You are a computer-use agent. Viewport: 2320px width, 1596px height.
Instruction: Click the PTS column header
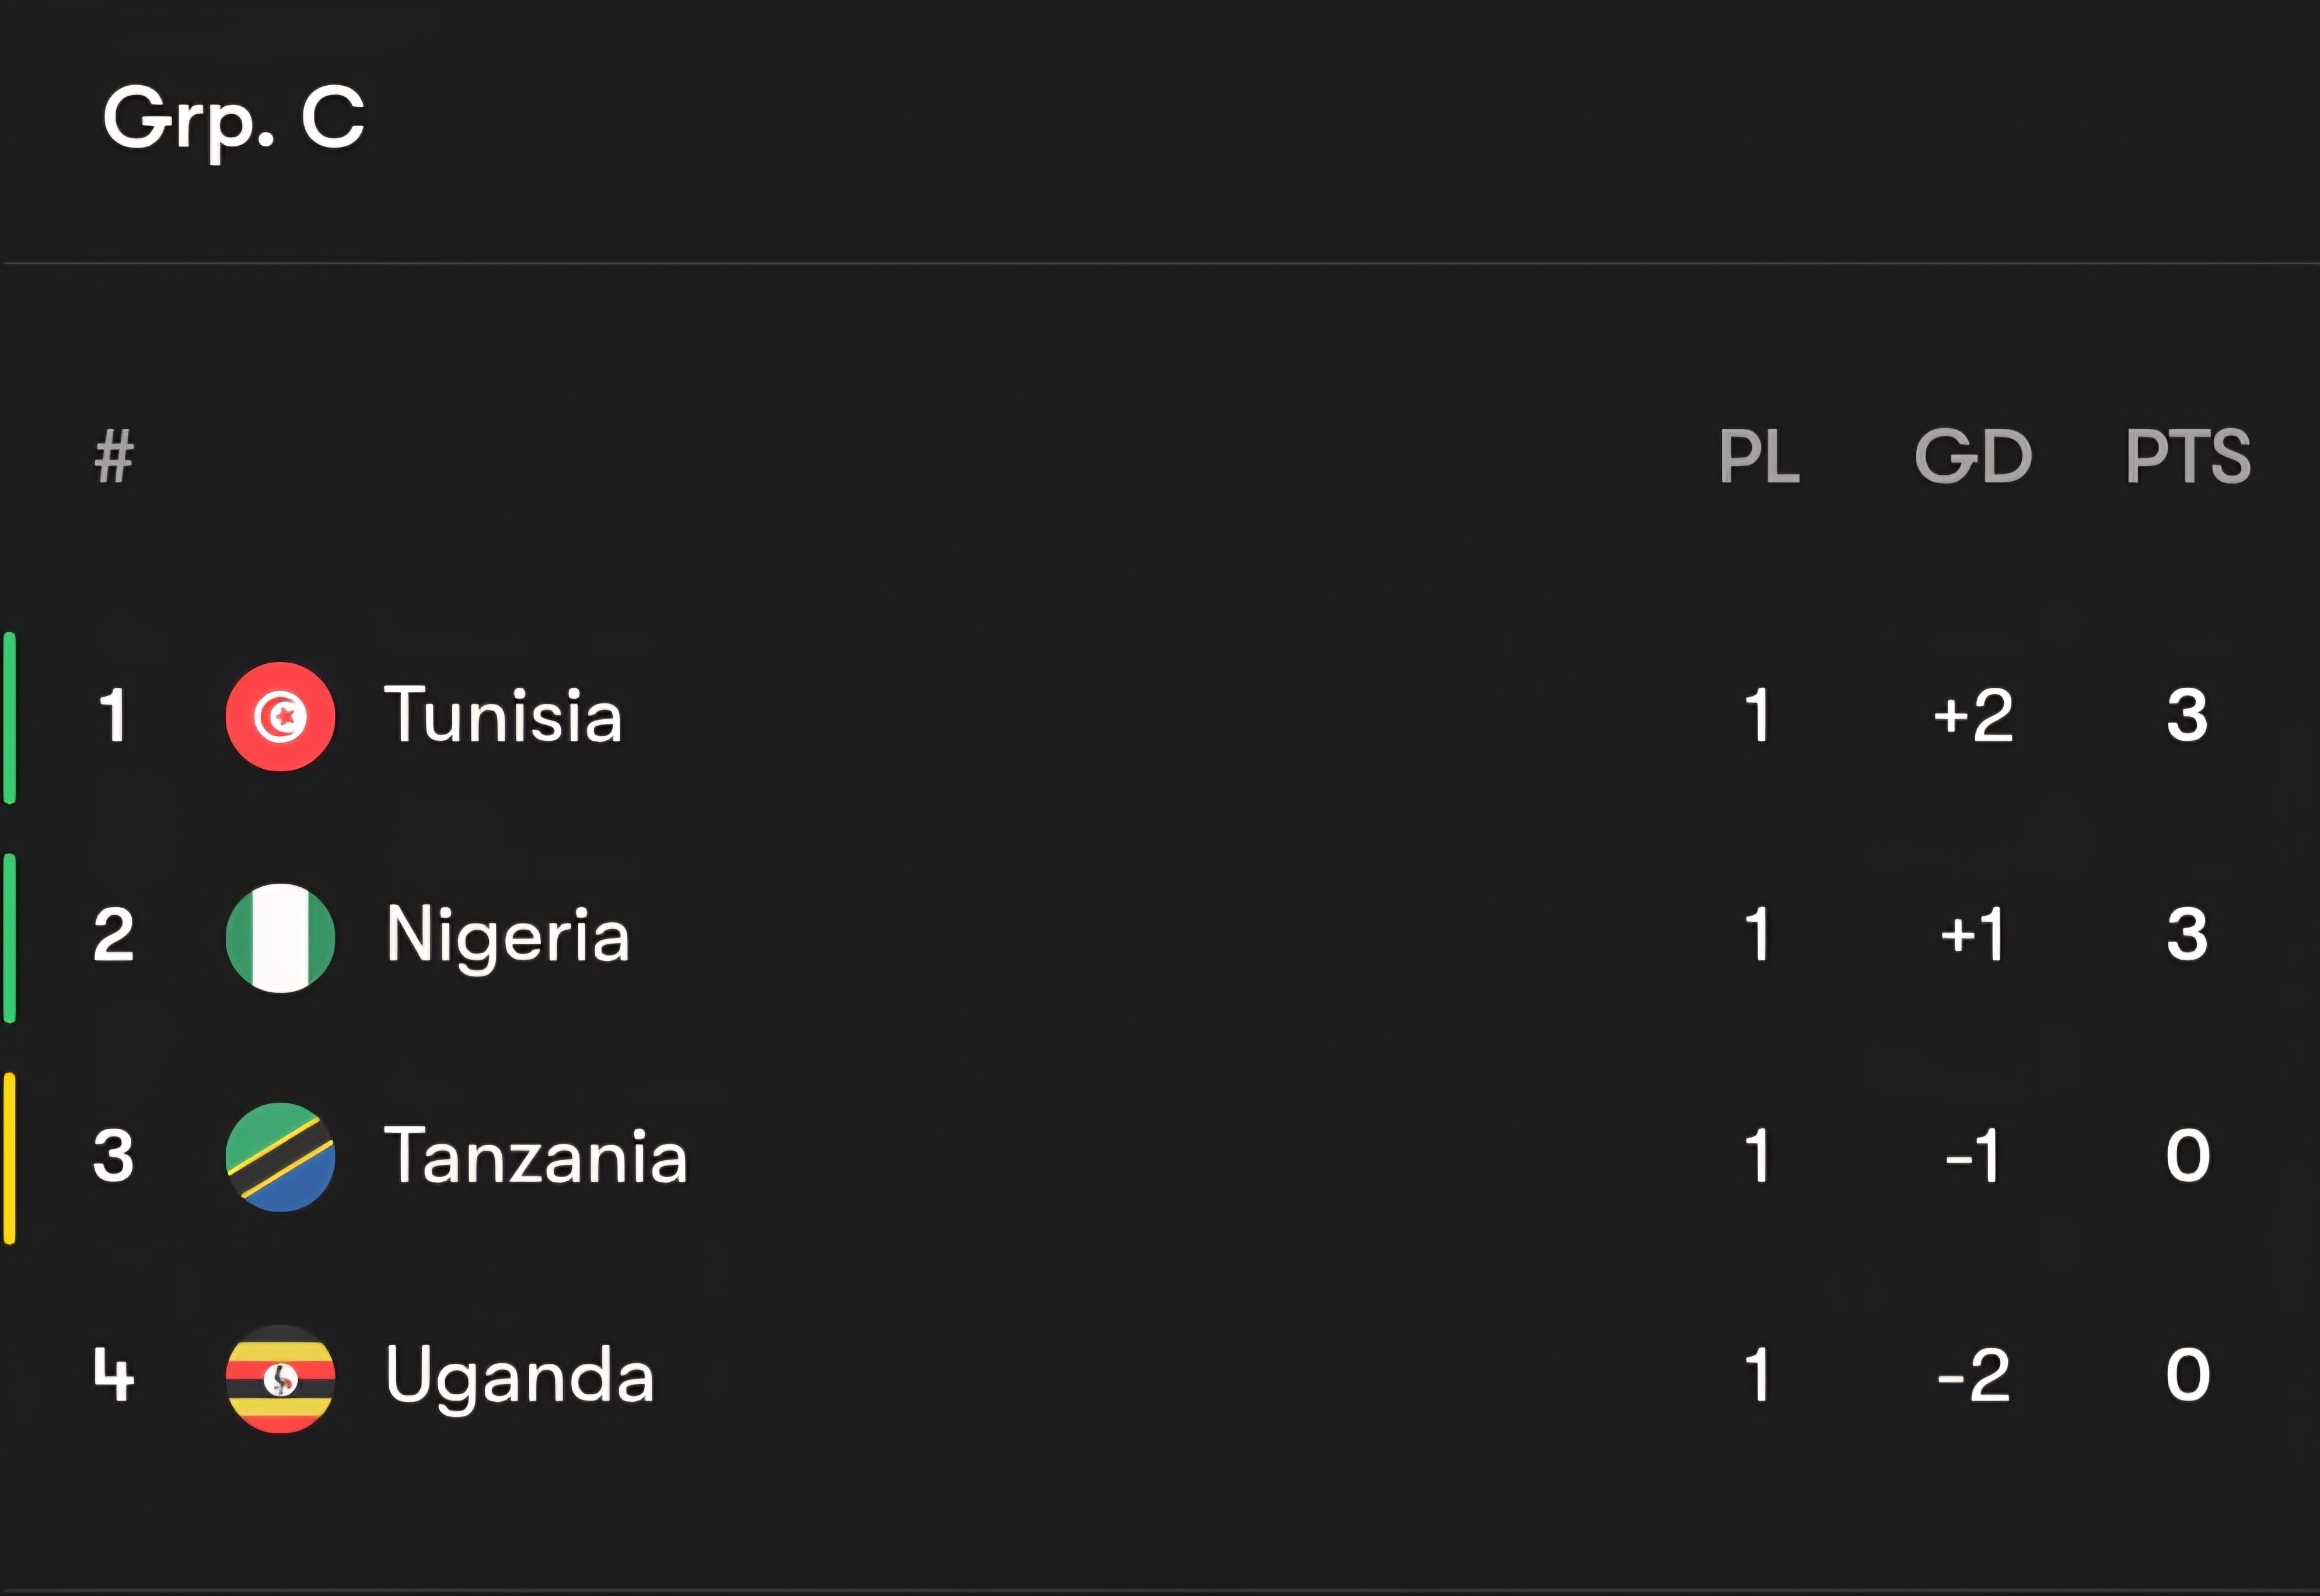[x=2188, y=457]
